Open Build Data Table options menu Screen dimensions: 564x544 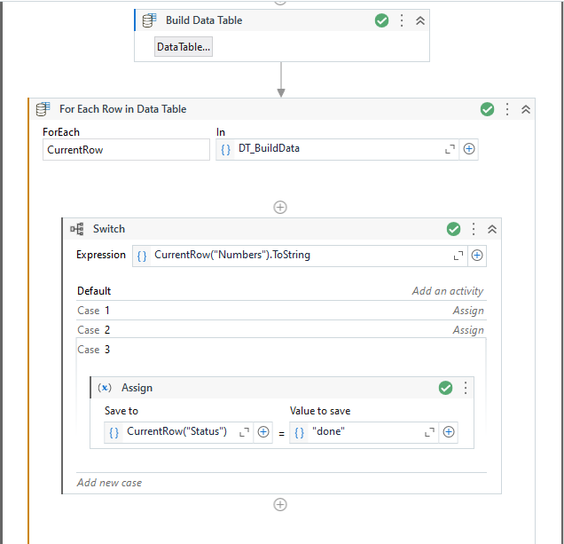(402, 20)
